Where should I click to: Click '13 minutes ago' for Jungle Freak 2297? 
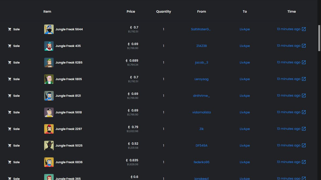point(288,129)
